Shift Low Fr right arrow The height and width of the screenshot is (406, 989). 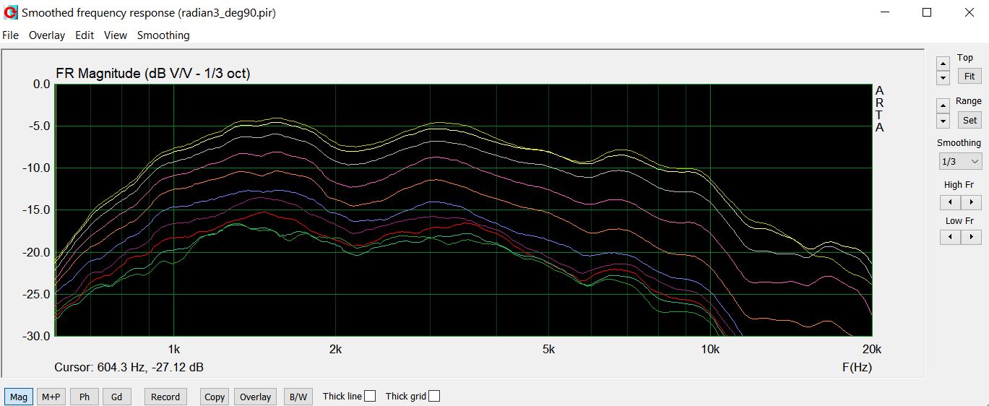coord(971,237)
